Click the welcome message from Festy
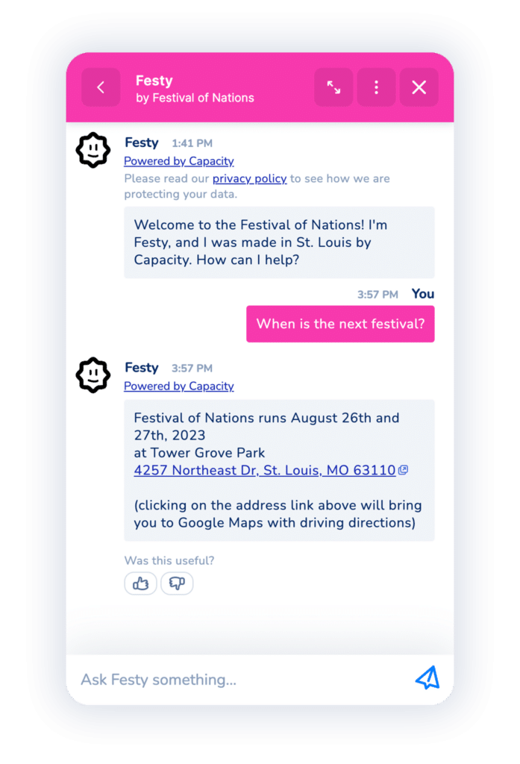Screen dimensions: 520x764 click(x=279, y=242)
